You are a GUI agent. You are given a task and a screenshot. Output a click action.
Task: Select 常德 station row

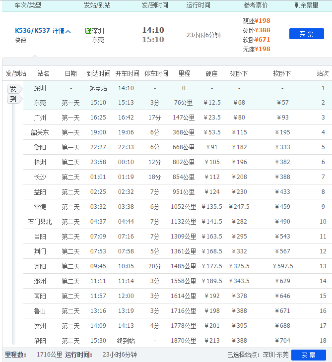coord(178,207)
